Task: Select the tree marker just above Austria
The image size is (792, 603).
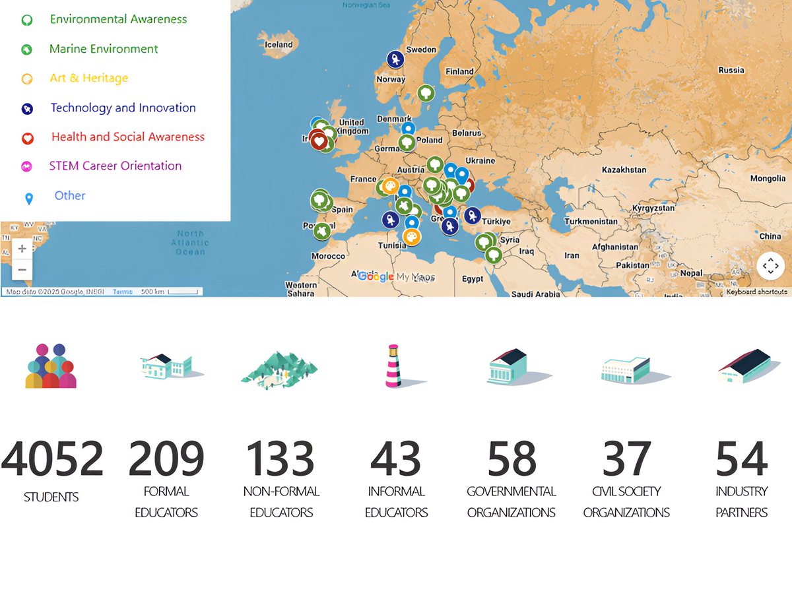Action: [x=435, y=165]
